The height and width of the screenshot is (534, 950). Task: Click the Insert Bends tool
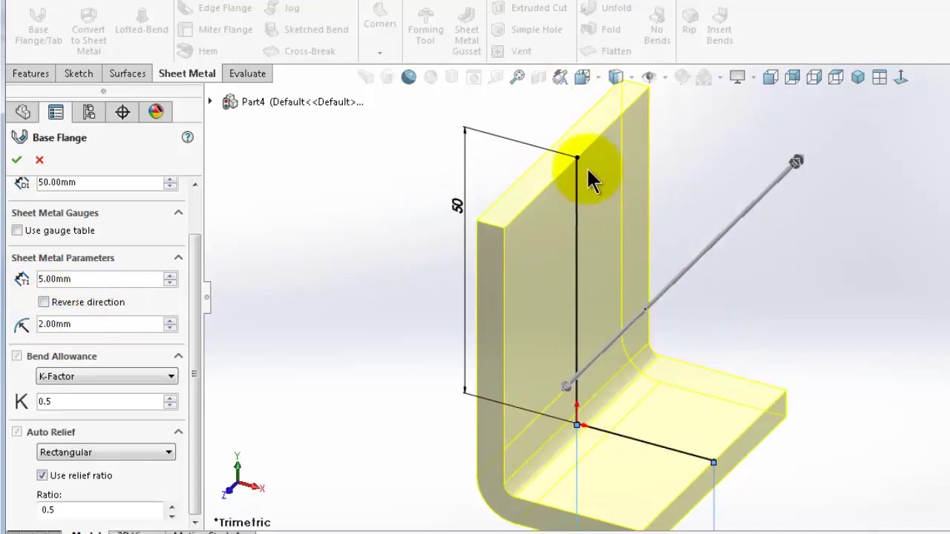point(719,27)
